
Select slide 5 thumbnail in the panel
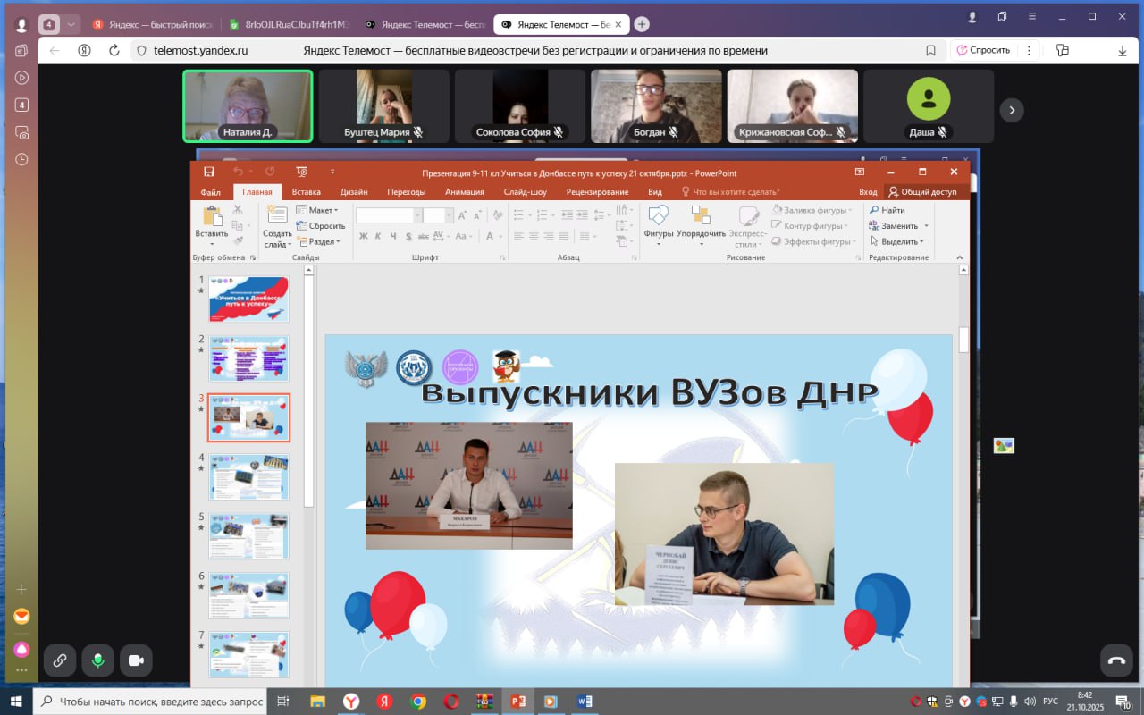pos(248,536)
